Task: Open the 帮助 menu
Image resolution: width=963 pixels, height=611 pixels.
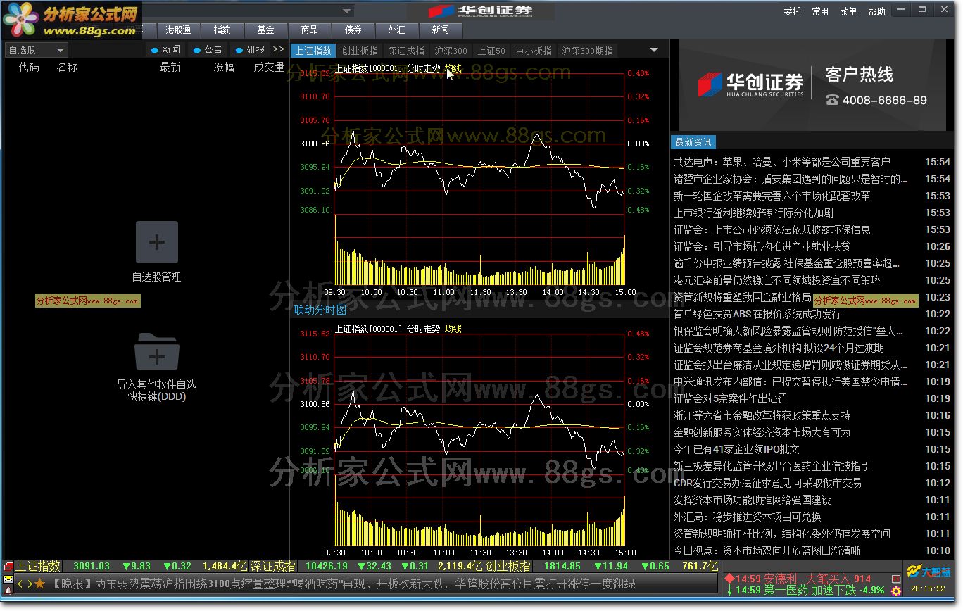Action: coord(876,11)
